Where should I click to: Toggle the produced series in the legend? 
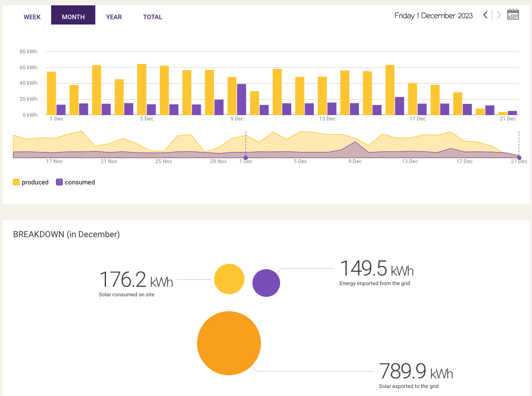click(29, 182)
